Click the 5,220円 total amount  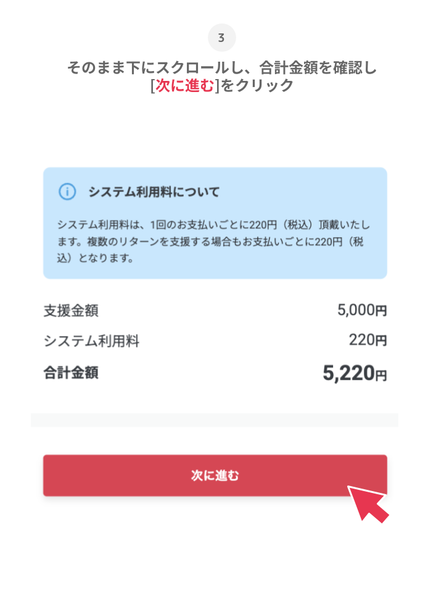point(355,373)
